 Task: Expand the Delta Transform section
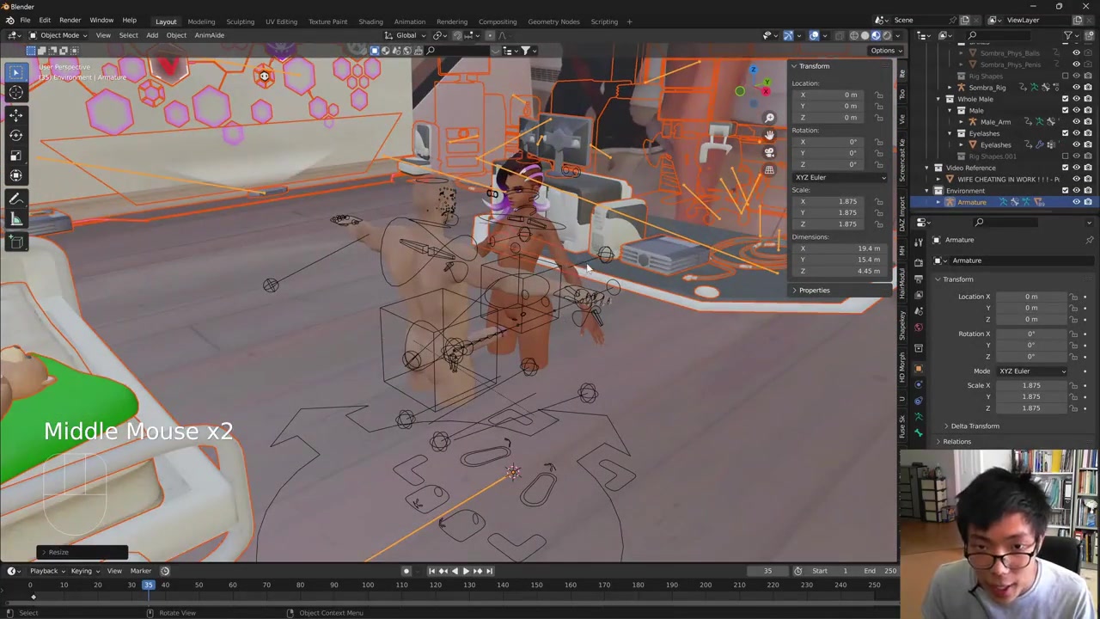pos(975,426)
